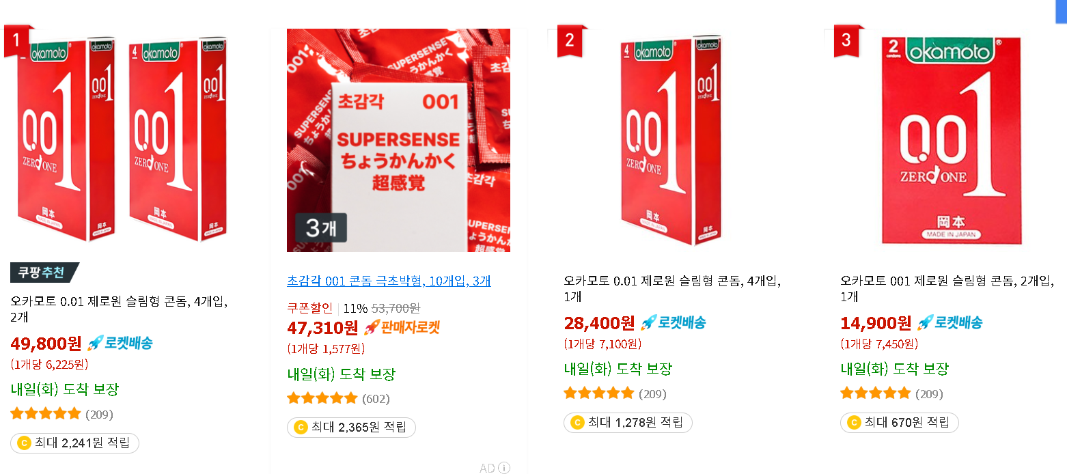Click 로켓배송 badge beside 14,900원

click(x=949, y=322)
